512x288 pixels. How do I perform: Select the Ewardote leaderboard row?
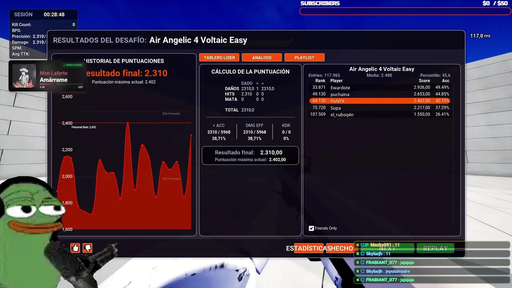click(380, 88)
